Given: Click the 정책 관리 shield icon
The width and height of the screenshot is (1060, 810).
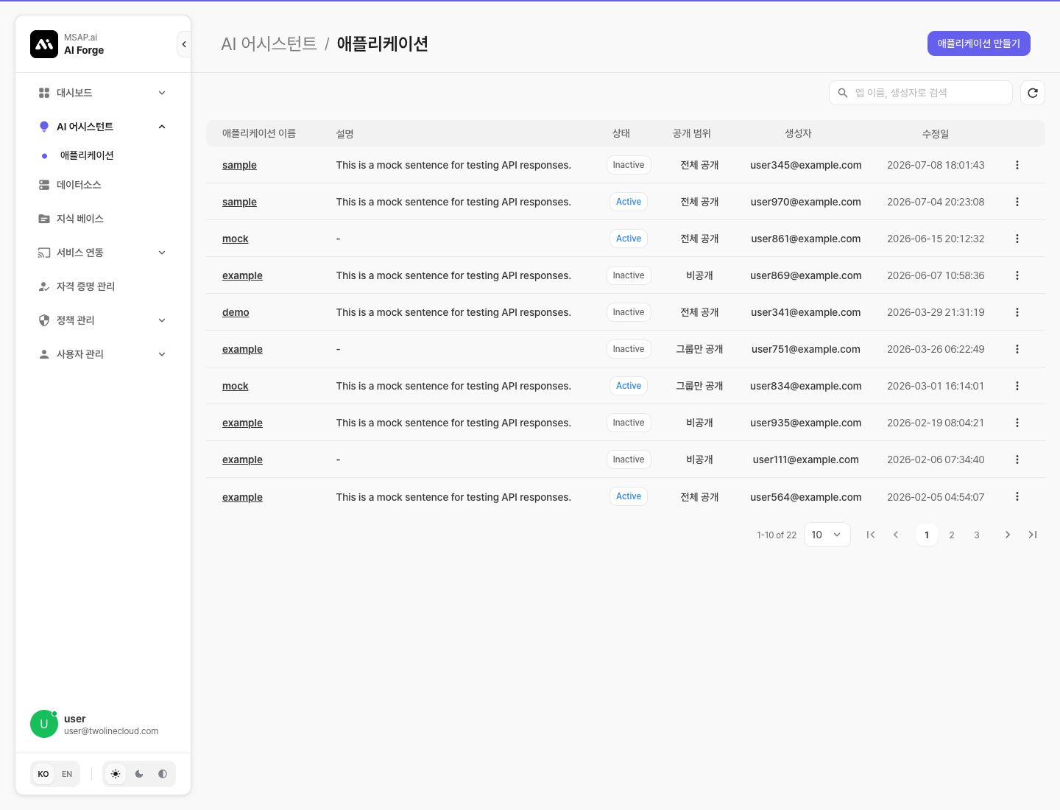Looking at the screenshot, I should click(44, 320).
